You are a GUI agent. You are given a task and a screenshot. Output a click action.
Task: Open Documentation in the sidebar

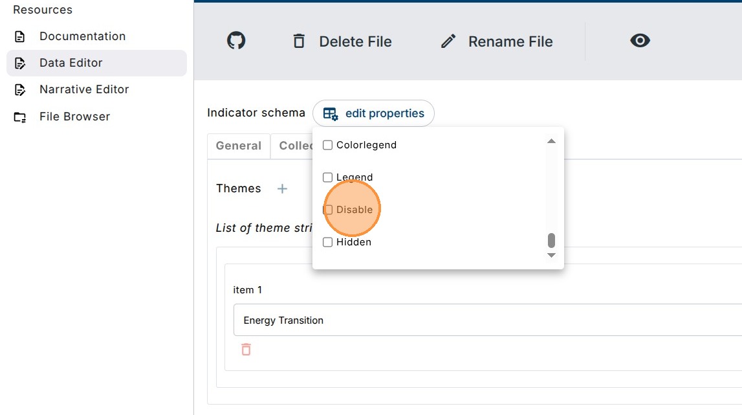pyautogui.click(x=82, y=36)
